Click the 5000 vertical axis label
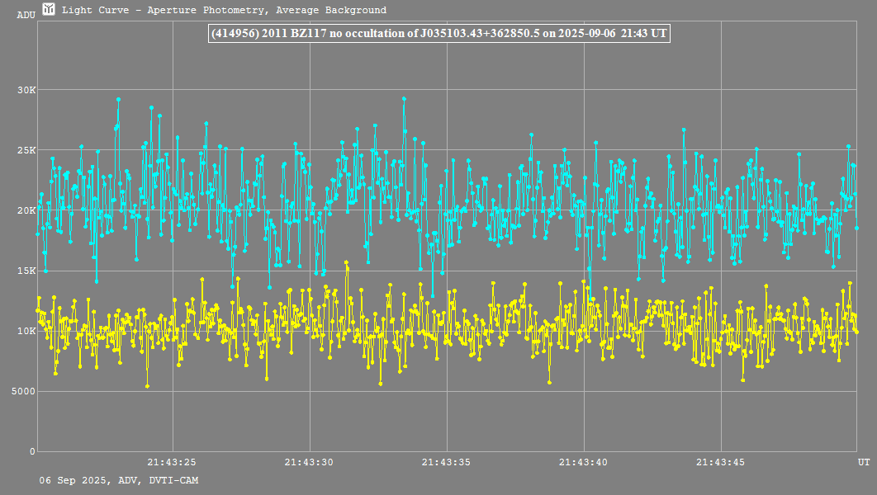The height and width of the screenshot is (495, 877). [x=23, y=391]
